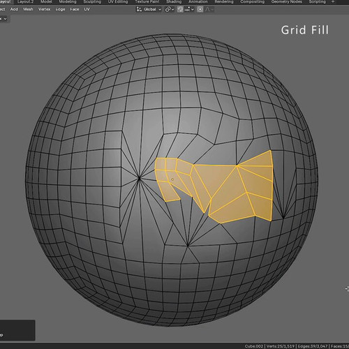Expand the dropdown below the Select menu
Viewport: 349px width, 349px height.
[x=4, y=19]
